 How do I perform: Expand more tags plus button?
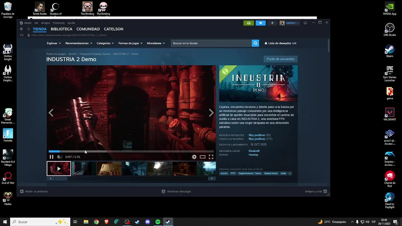point(290,173)
